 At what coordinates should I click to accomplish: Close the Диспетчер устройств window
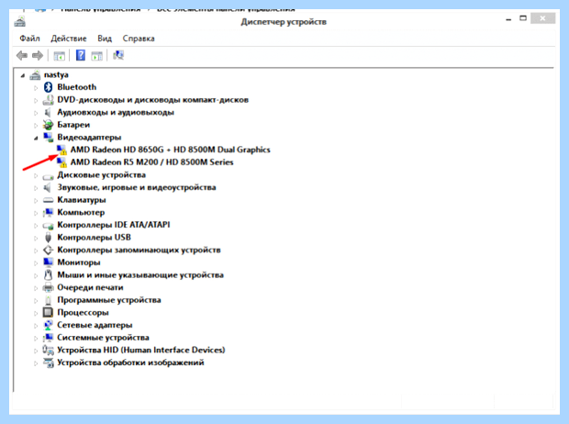click(x=542, y=18)
